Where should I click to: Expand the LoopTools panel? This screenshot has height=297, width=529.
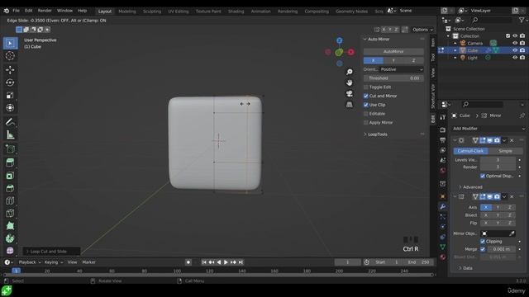coord(365,134)
